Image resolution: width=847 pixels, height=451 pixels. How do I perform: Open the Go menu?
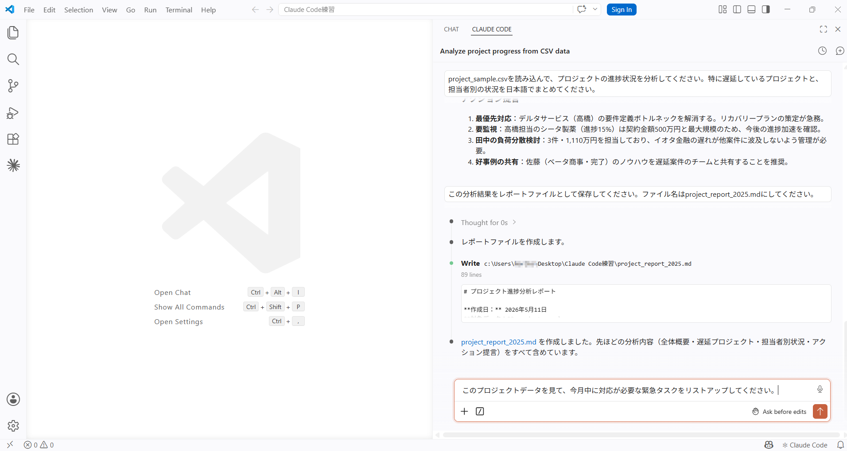(130, 10)
